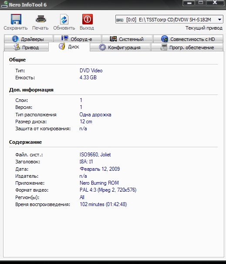Click the Регион(ы): label
The height and width of the screenshot is (264, 226).
coord(27,197)
